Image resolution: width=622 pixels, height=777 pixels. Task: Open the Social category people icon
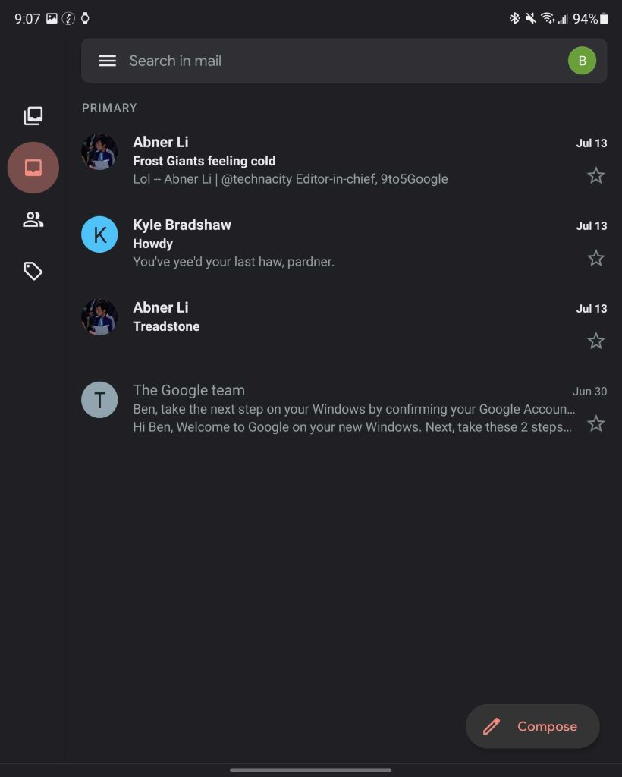pyautogui.click(x=33, y=220)
